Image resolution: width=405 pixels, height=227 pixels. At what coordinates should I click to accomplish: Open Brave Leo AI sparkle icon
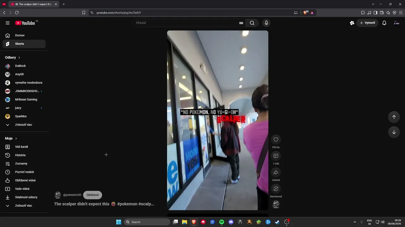(388, 13)
